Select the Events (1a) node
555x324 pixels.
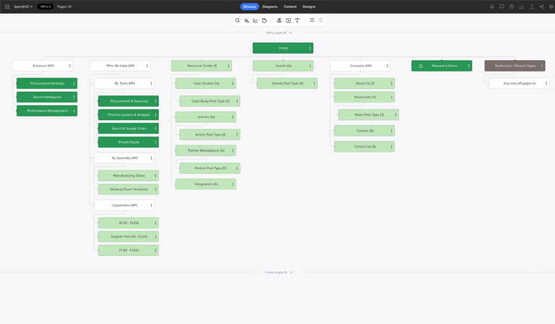(283, 66)
